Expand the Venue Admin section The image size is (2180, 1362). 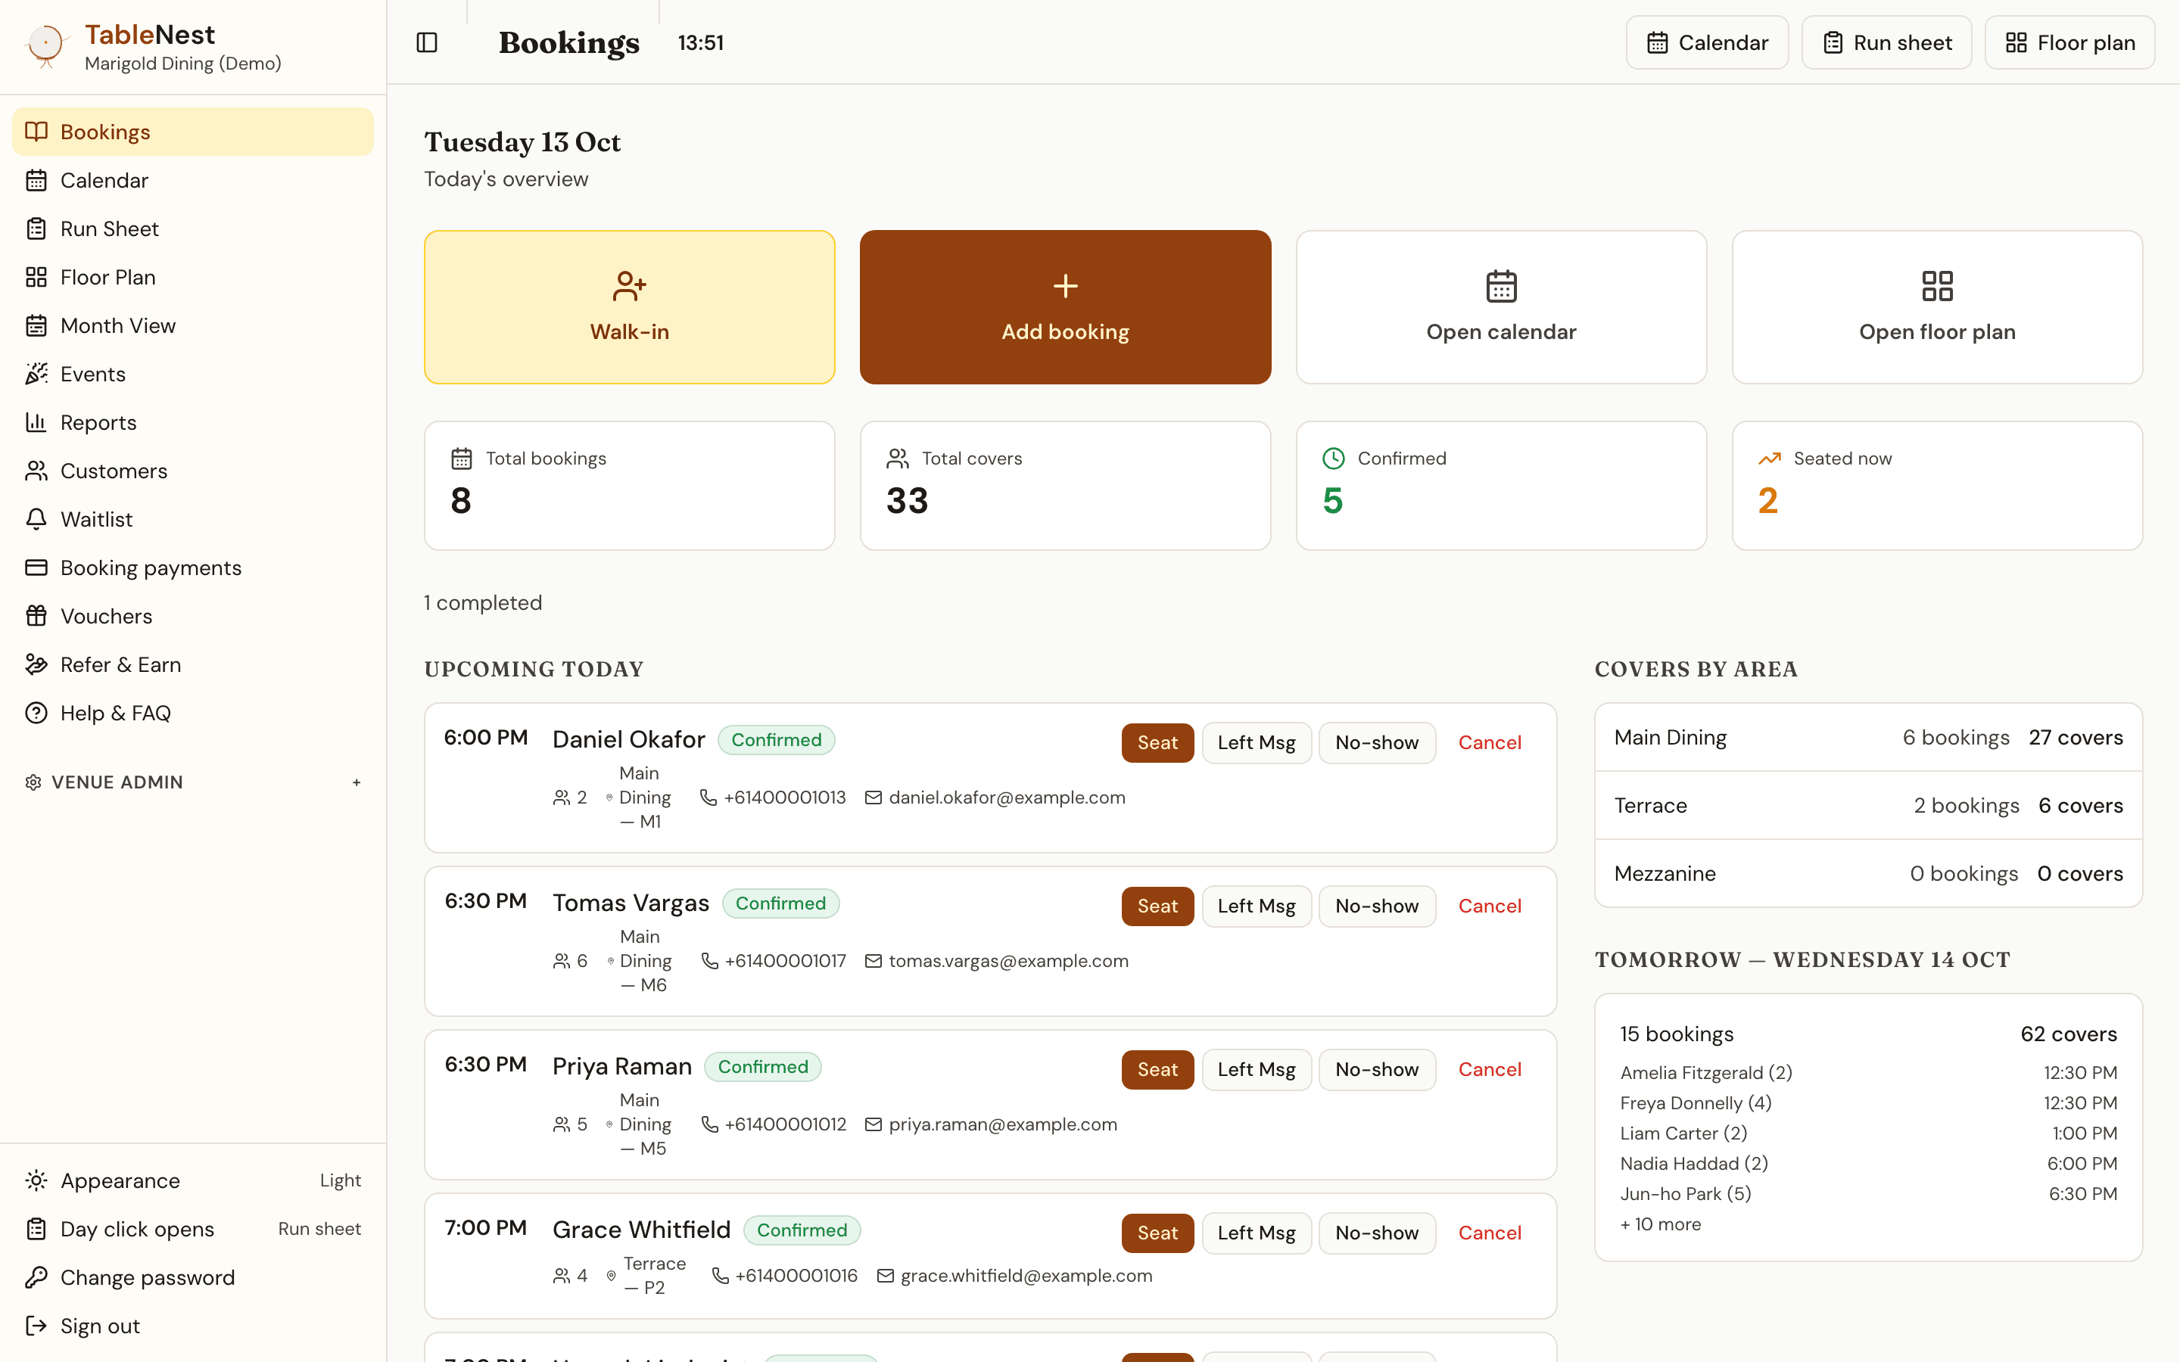tap(193, 782)
